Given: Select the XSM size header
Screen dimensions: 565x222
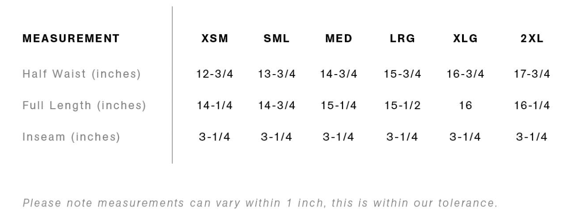Looking at the screenshot, I should (215, 39).
